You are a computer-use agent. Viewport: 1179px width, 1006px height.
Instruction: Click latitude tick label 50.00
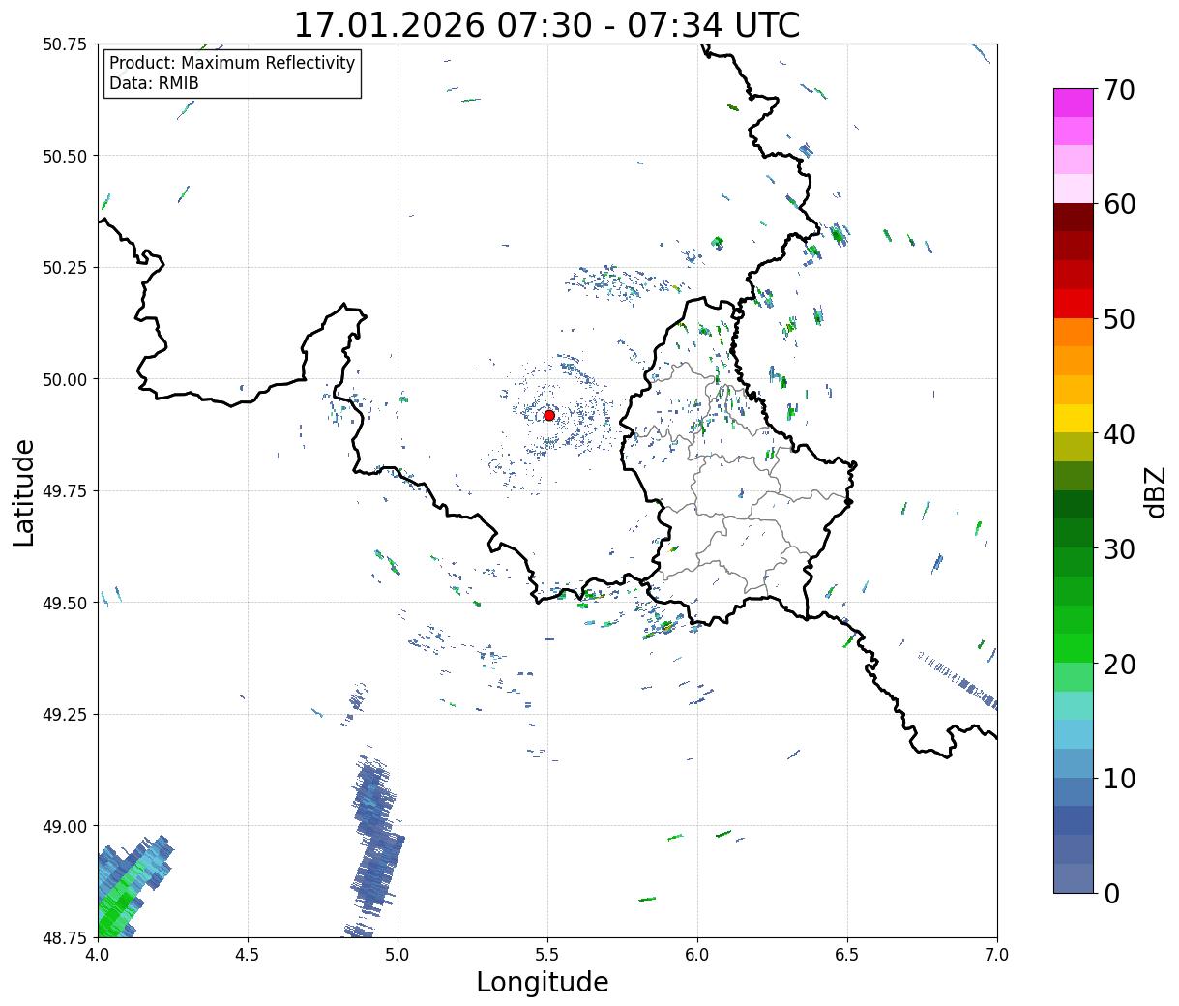tap(65, 379)
